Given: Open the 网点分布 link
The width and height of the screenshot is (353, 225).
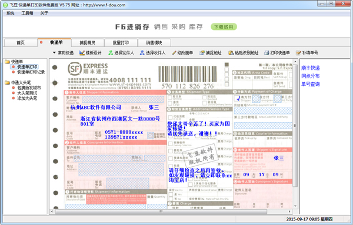Looking at the screenshot, I should (x=311, y=76).
